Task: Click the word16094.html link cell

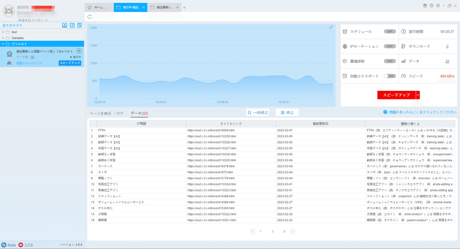Action: coord(231,130)
